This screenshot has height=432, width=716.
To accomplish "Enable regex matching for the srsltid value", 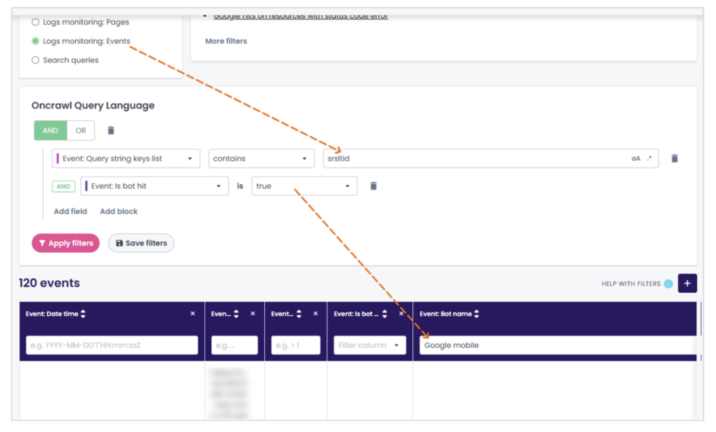I will click(x=647, y=158).
